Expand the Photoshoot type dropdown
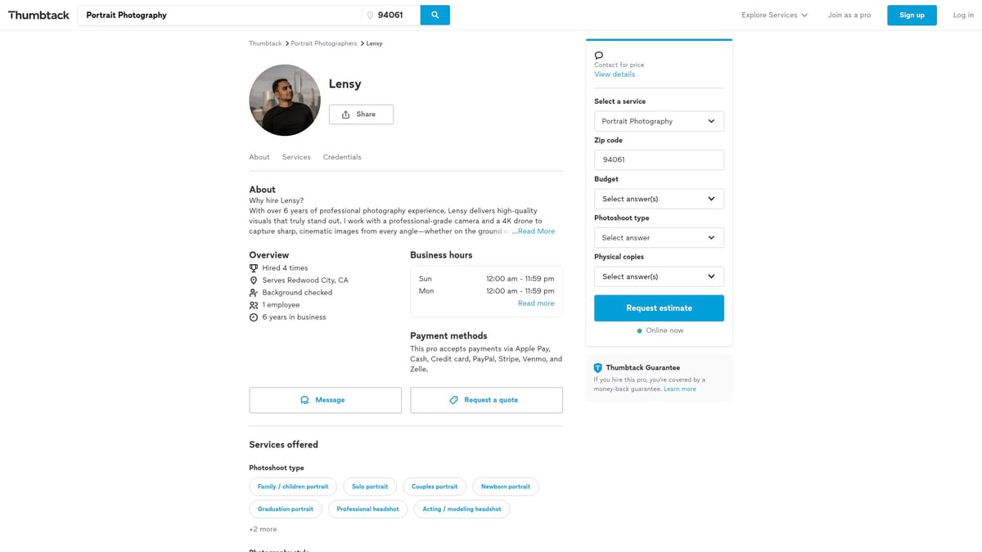982x552 pixels. point(659,238)
